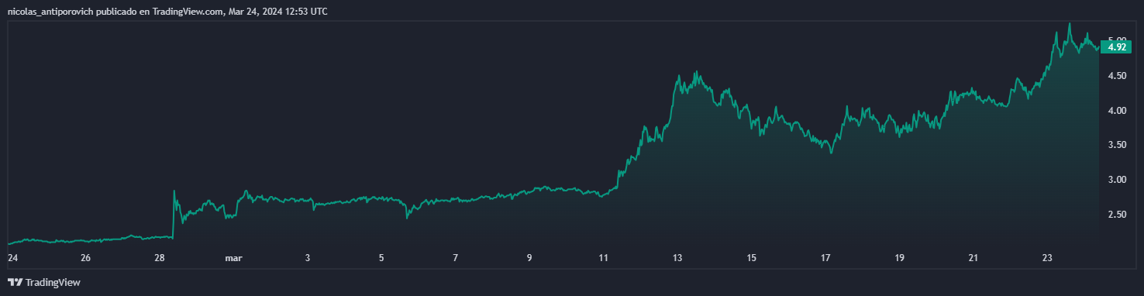Screen dimensions: 1144x296
Task: Click the 3.50 price axis label
Action: pos(1118,145)
